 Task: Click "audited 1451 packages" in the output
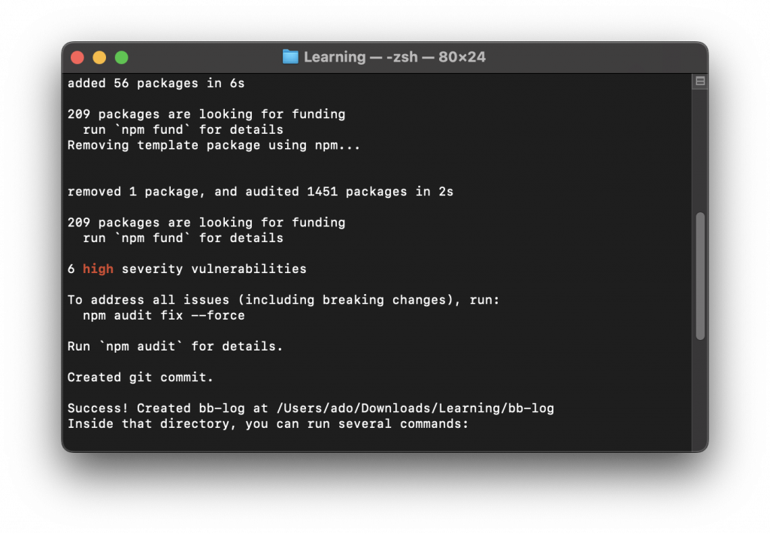pos(326,192)
